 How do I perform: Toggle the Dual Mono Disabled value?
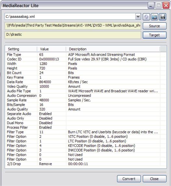pyautogui.click(x=46, y=123)
